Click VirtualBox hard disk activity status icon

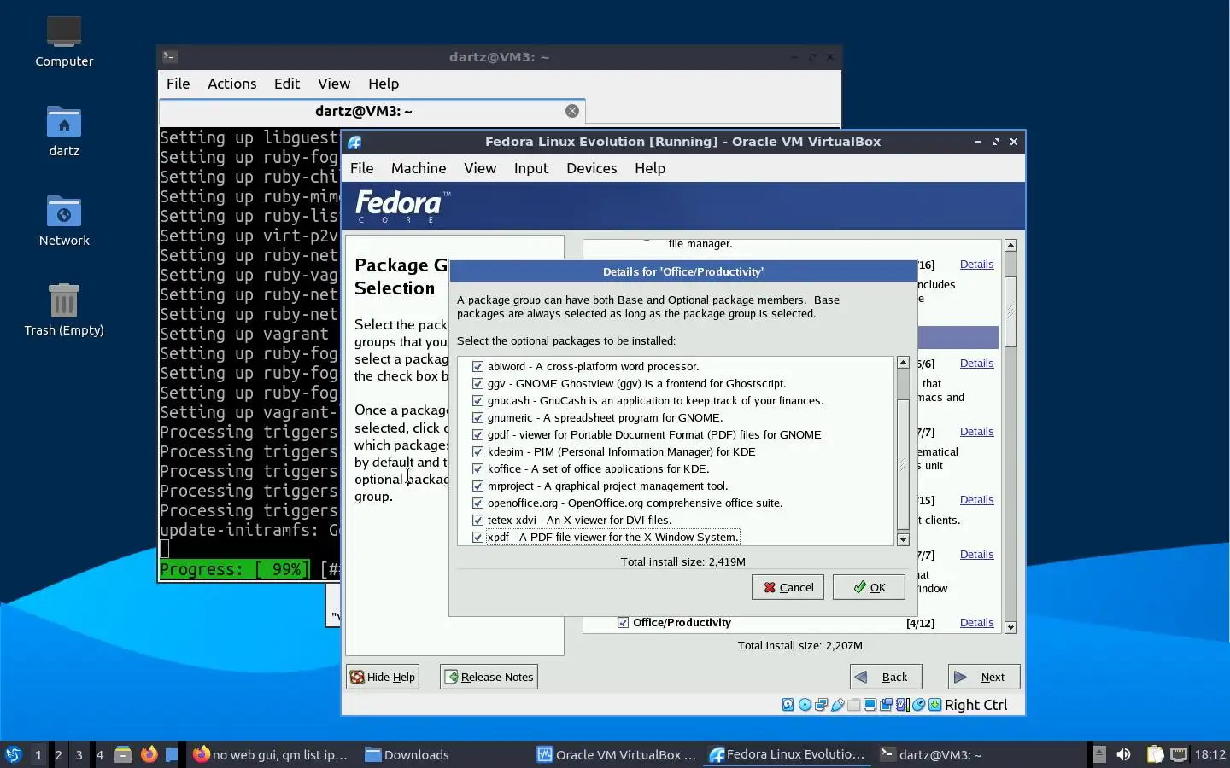coord(788,705)
